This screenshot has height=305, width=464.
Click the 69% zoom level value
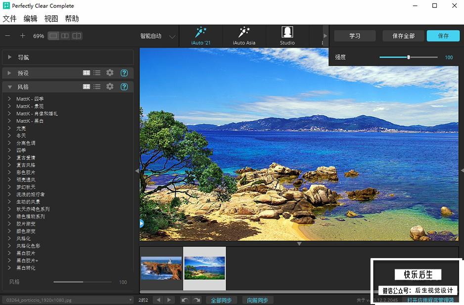(x=39, y=36)
